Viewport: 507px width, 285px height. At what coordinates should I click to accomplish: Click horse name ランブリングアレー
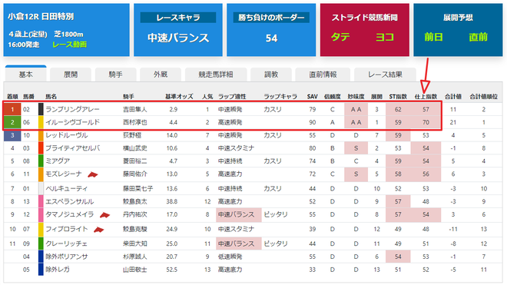coord(72,109)
